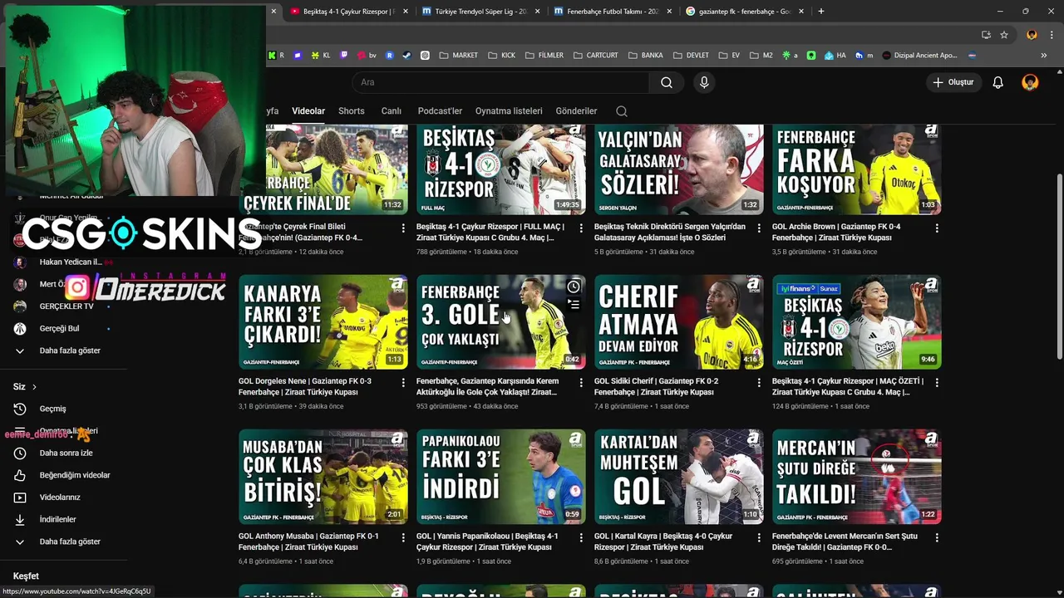
Task: Open Beğendiğim videolar in sidebar
Action: coord(63,475)
